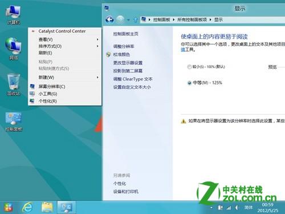Open 调整分辨率 link
Image resolution: width=285 pixels, height=214 pixels.
(x=124, y=46)
